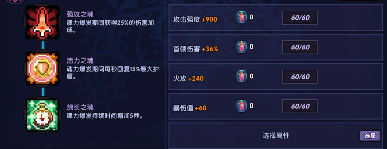Click the 选择属性 empty attribute slot text

point(276,136)
